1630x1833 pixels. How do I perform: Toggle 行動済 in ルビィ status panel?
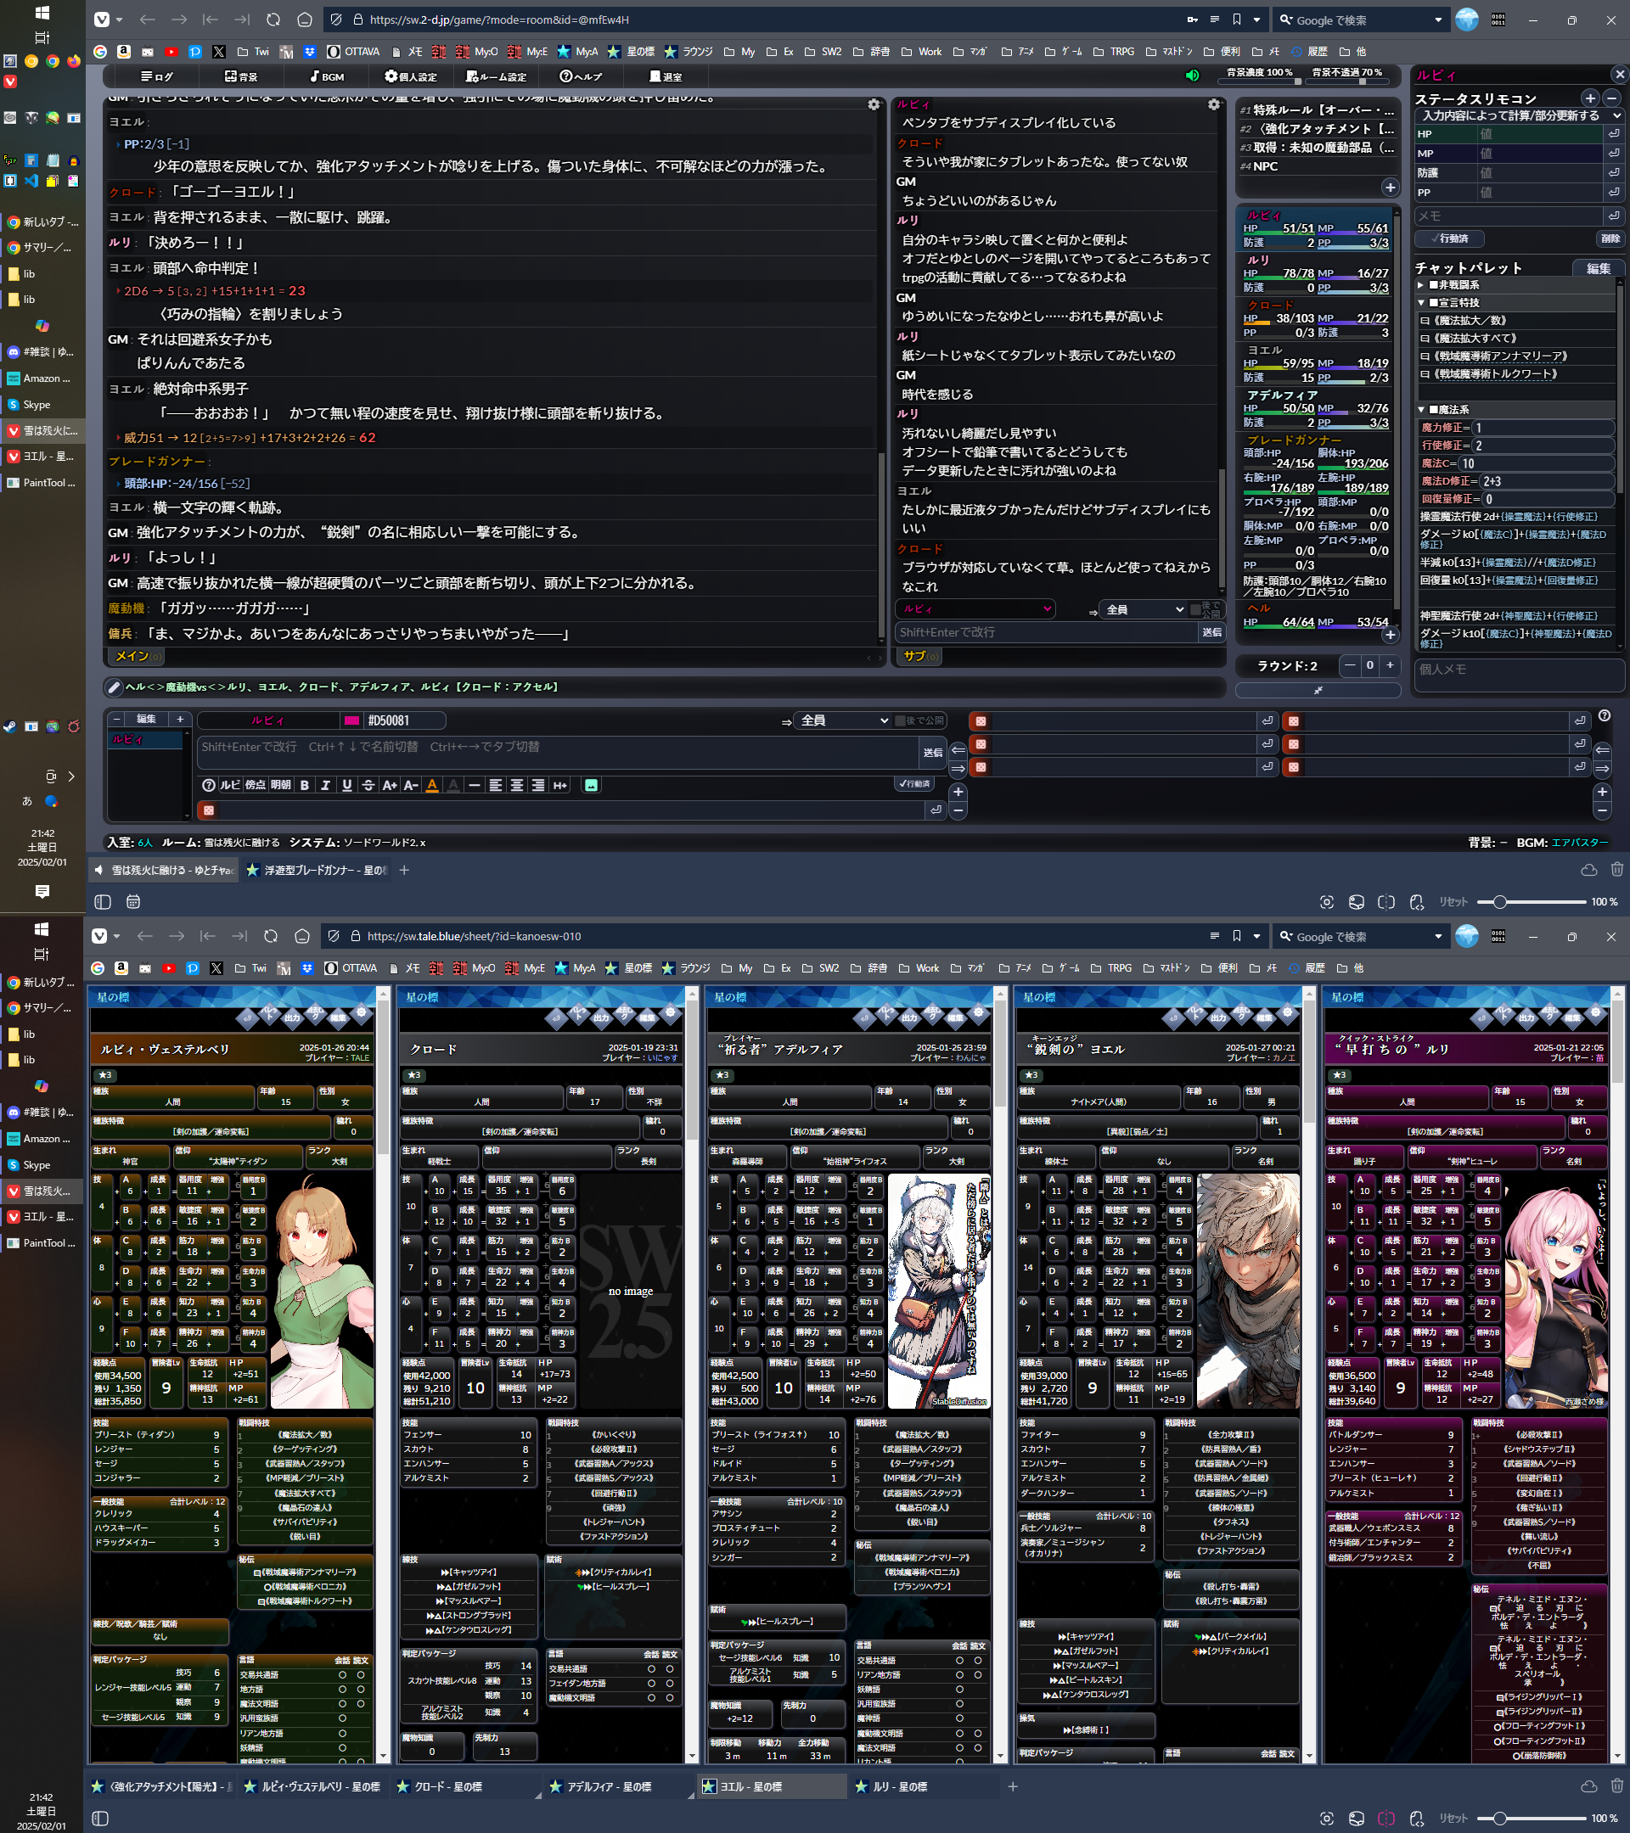(1449, 238)
